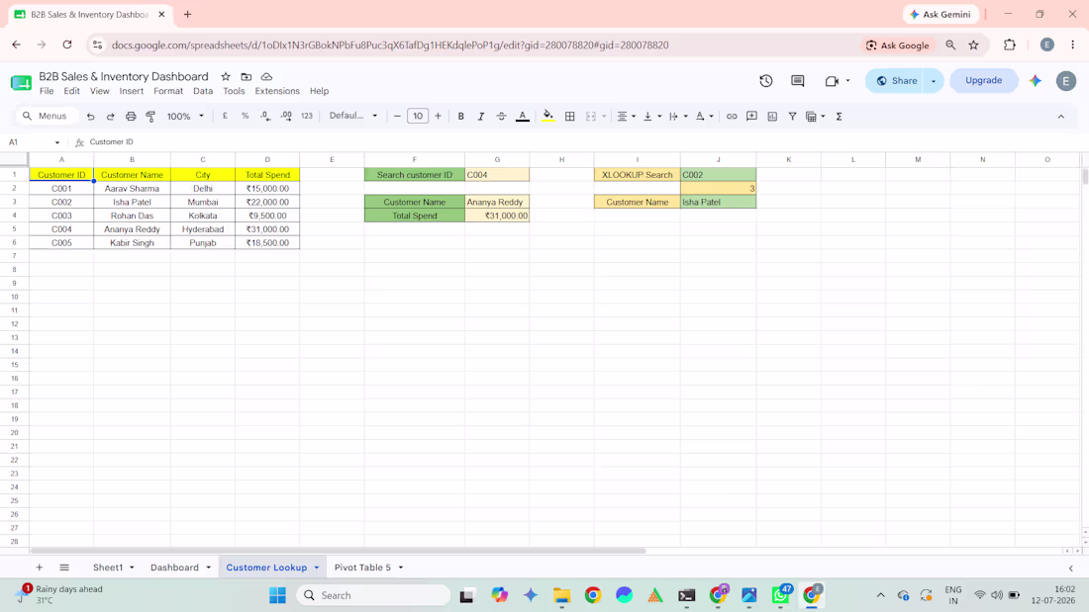The width and height of the screenshot is (1089, 612).
Task: Show the all sheets list
Action: [64, 568]
